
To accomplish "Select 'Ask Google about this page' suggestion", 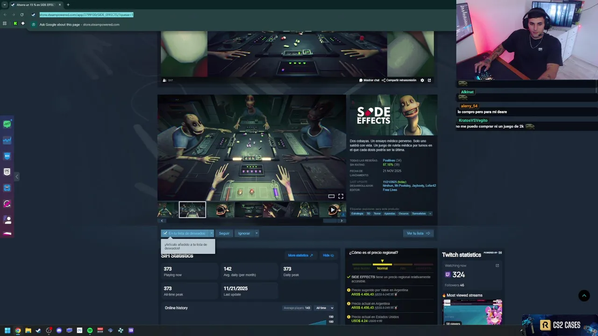I will (79, 24).
